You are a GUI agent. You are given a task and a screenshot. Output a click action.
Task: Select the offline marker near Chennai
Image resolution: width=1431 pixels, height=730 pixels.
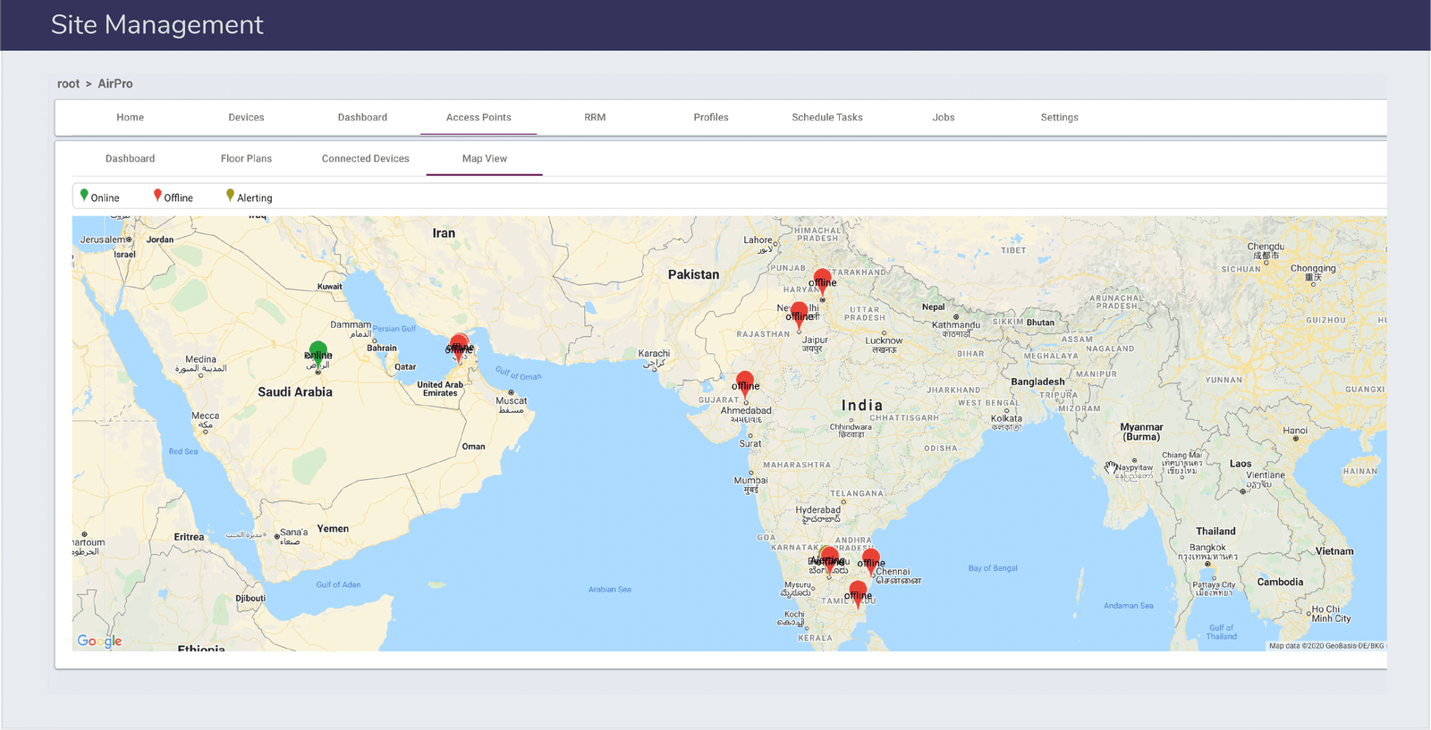click(x=871, y=559)
